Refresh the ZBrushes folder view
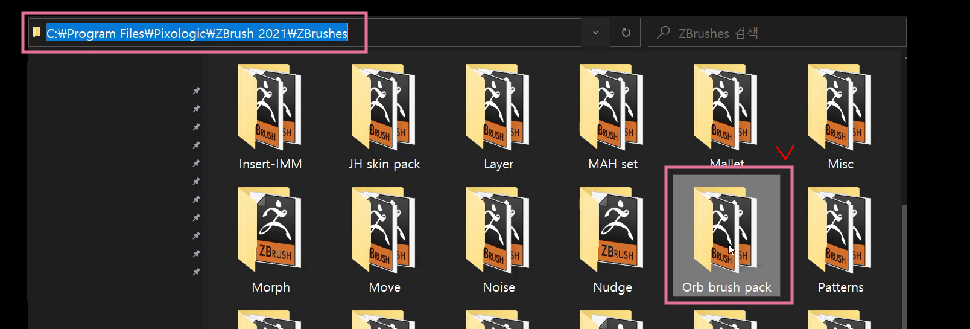The width and height of the screenshot is (970, 329). point(626,33)
